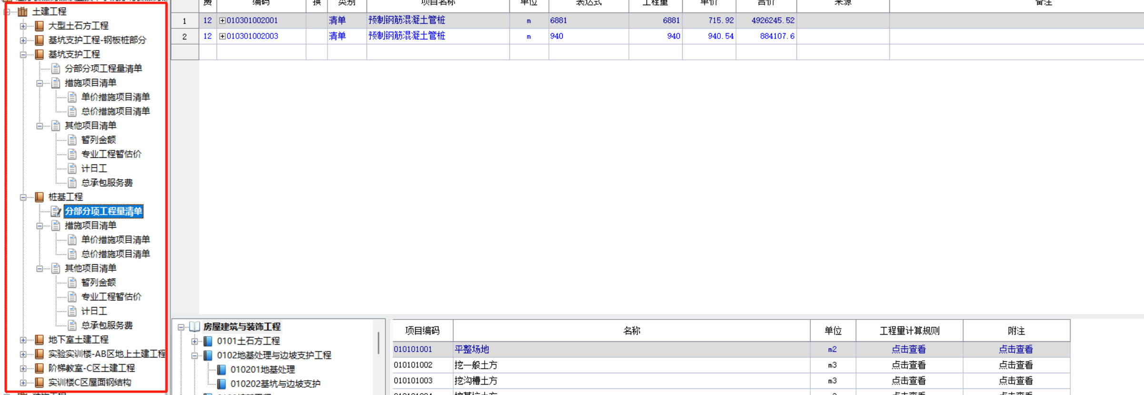Click the 工程量计算规则 column header
The image size is (1144, 395).
point(909,331)
